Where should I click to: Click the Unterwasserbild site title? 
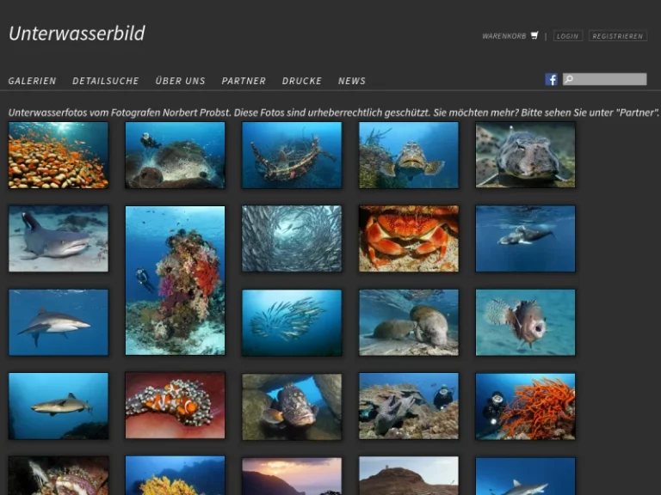pyautogui.click(x=77, y=34)
